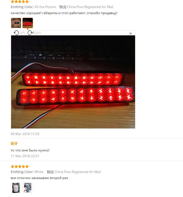
Task: Rotate the photo left using the arrow icon
Action: (x=16, y=33)
